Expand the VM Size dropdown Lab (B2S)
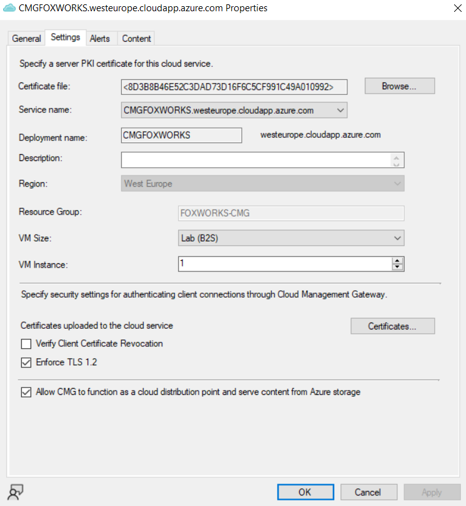The height and width of the screenshot is (506, 466). (291, 238)
